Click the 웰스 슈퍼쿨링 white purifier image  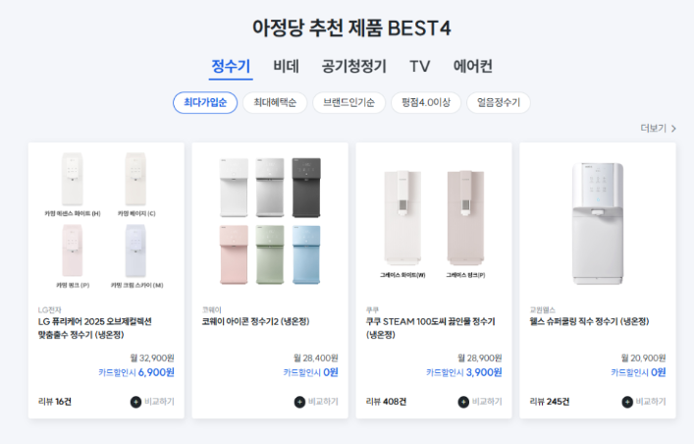pos(598,224)
